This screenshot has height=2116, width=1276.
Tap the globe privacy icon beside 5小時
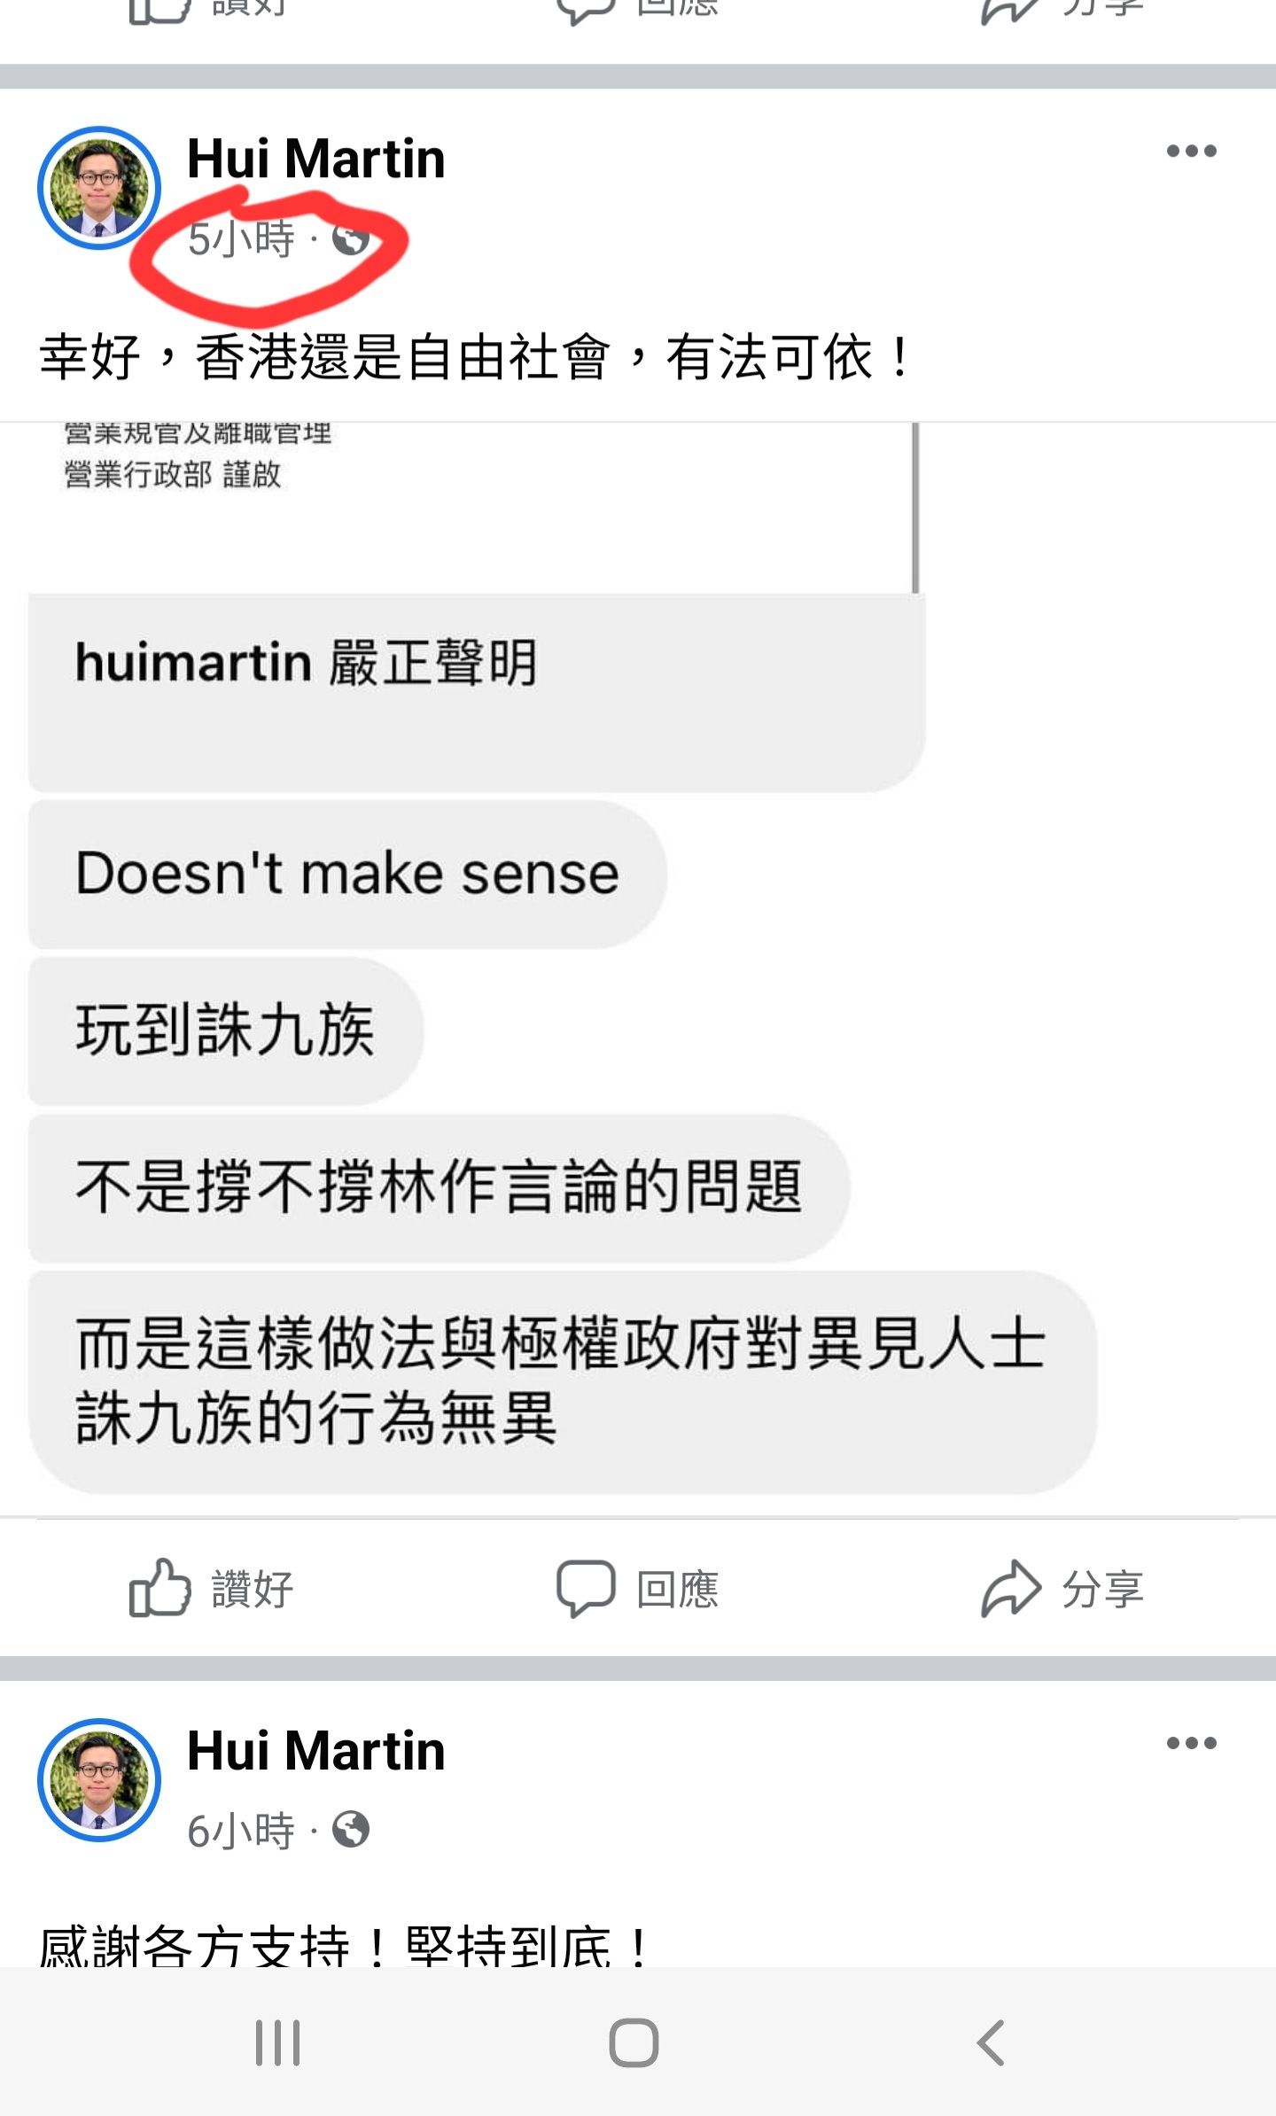[x=350, y=238]
